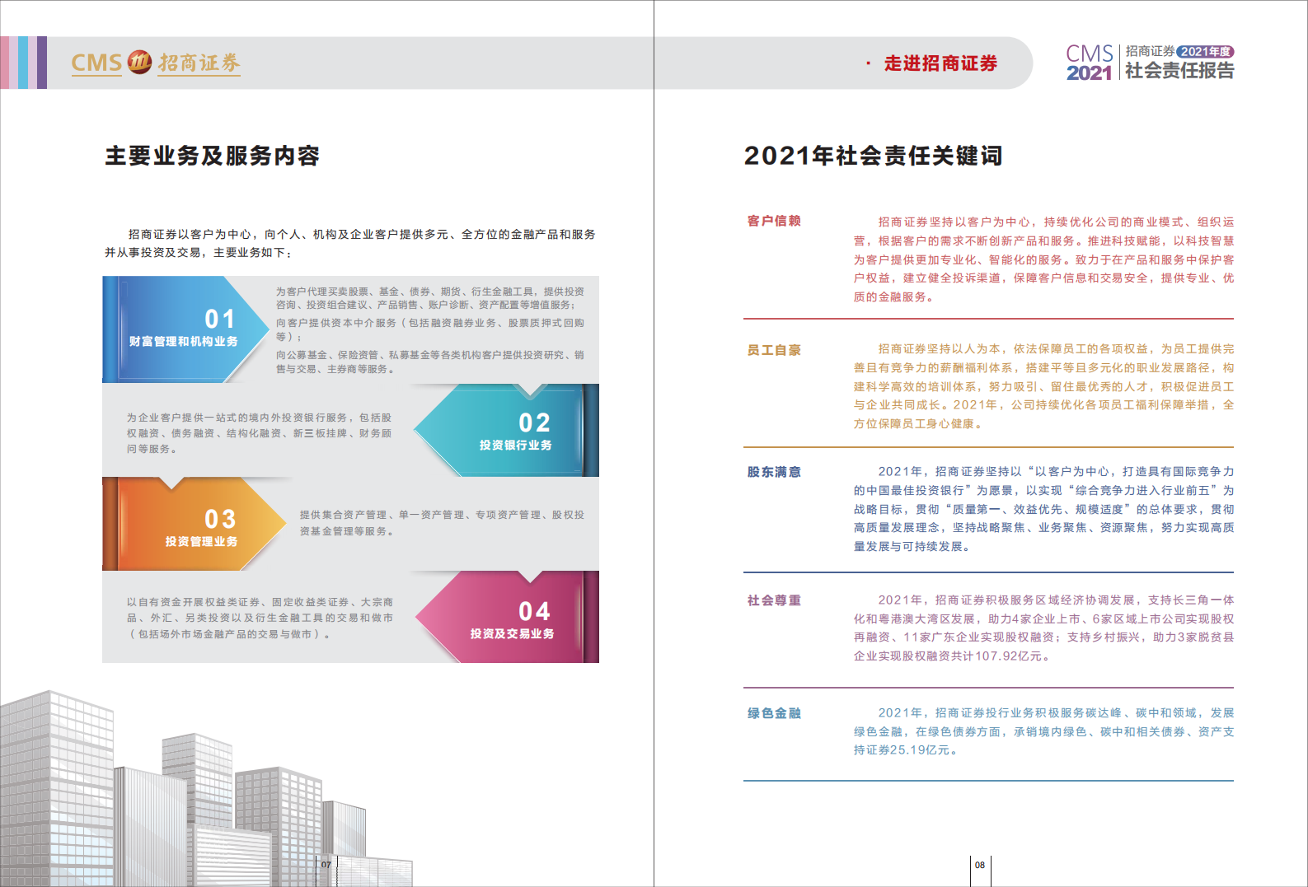Click the large number 03 on orange arrow
Viewport: 1308px width, 887px height.
click(x=220, y=519)
